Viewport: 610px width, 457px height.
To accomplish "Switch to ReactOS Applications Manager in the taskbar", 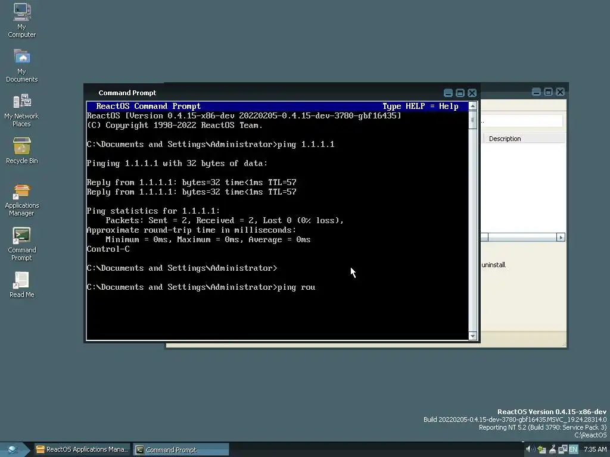I will click(82, 450).
